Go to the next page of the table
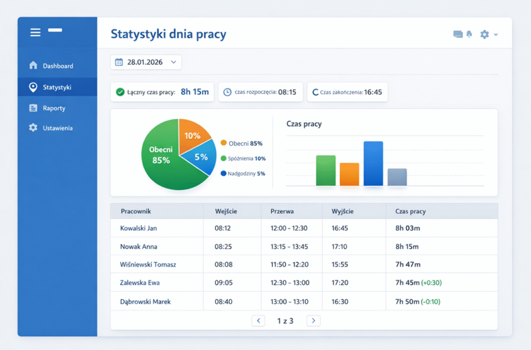The width and height of the screenshot is (531, 350). tap(313, 320)
